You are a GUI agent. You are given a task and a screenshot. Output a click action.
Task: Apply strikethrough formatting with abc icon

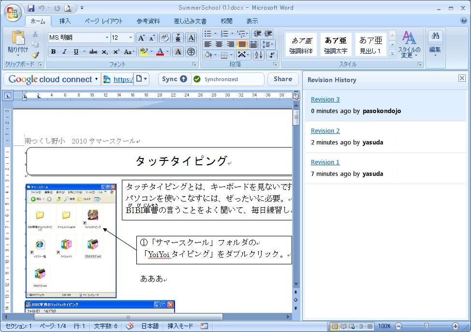point(93,52)
